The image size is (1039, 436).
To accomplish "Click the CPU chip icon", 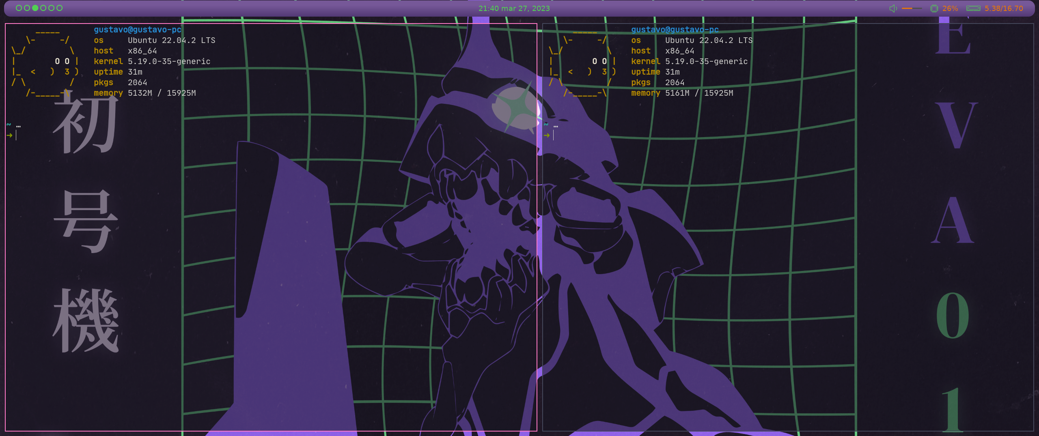I will click(x=934, y=9).
